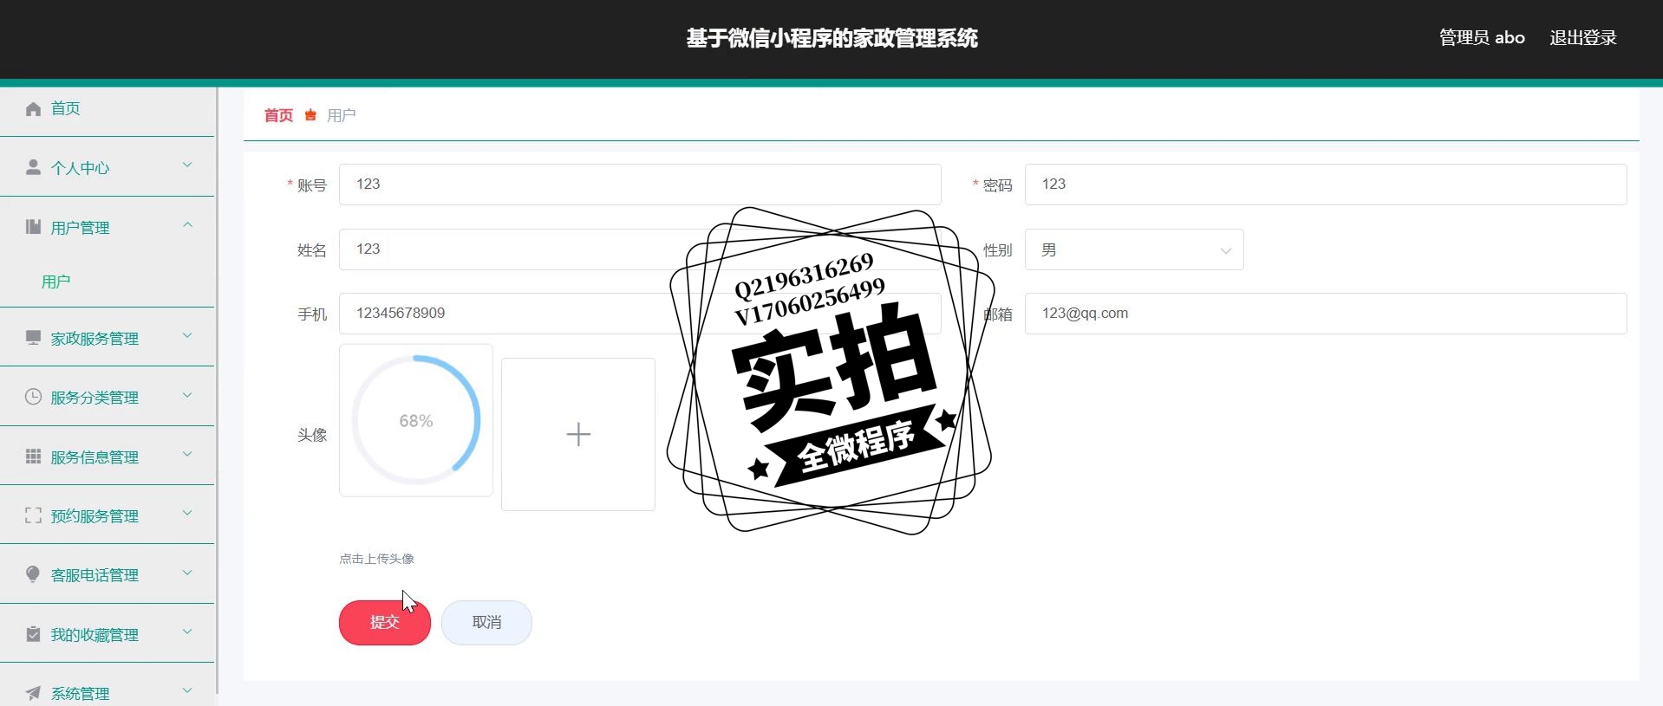This screenshot has width=1663, height=706.
Task: Expand the 我的收藏管理 chevron
Action: pyautogui.click(x=187, y=632)
